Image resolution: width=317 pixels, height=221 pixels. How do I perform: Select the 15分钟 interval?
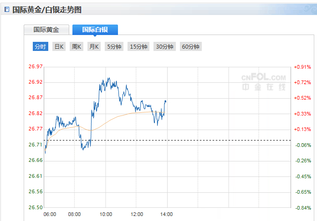click(138, 46)
